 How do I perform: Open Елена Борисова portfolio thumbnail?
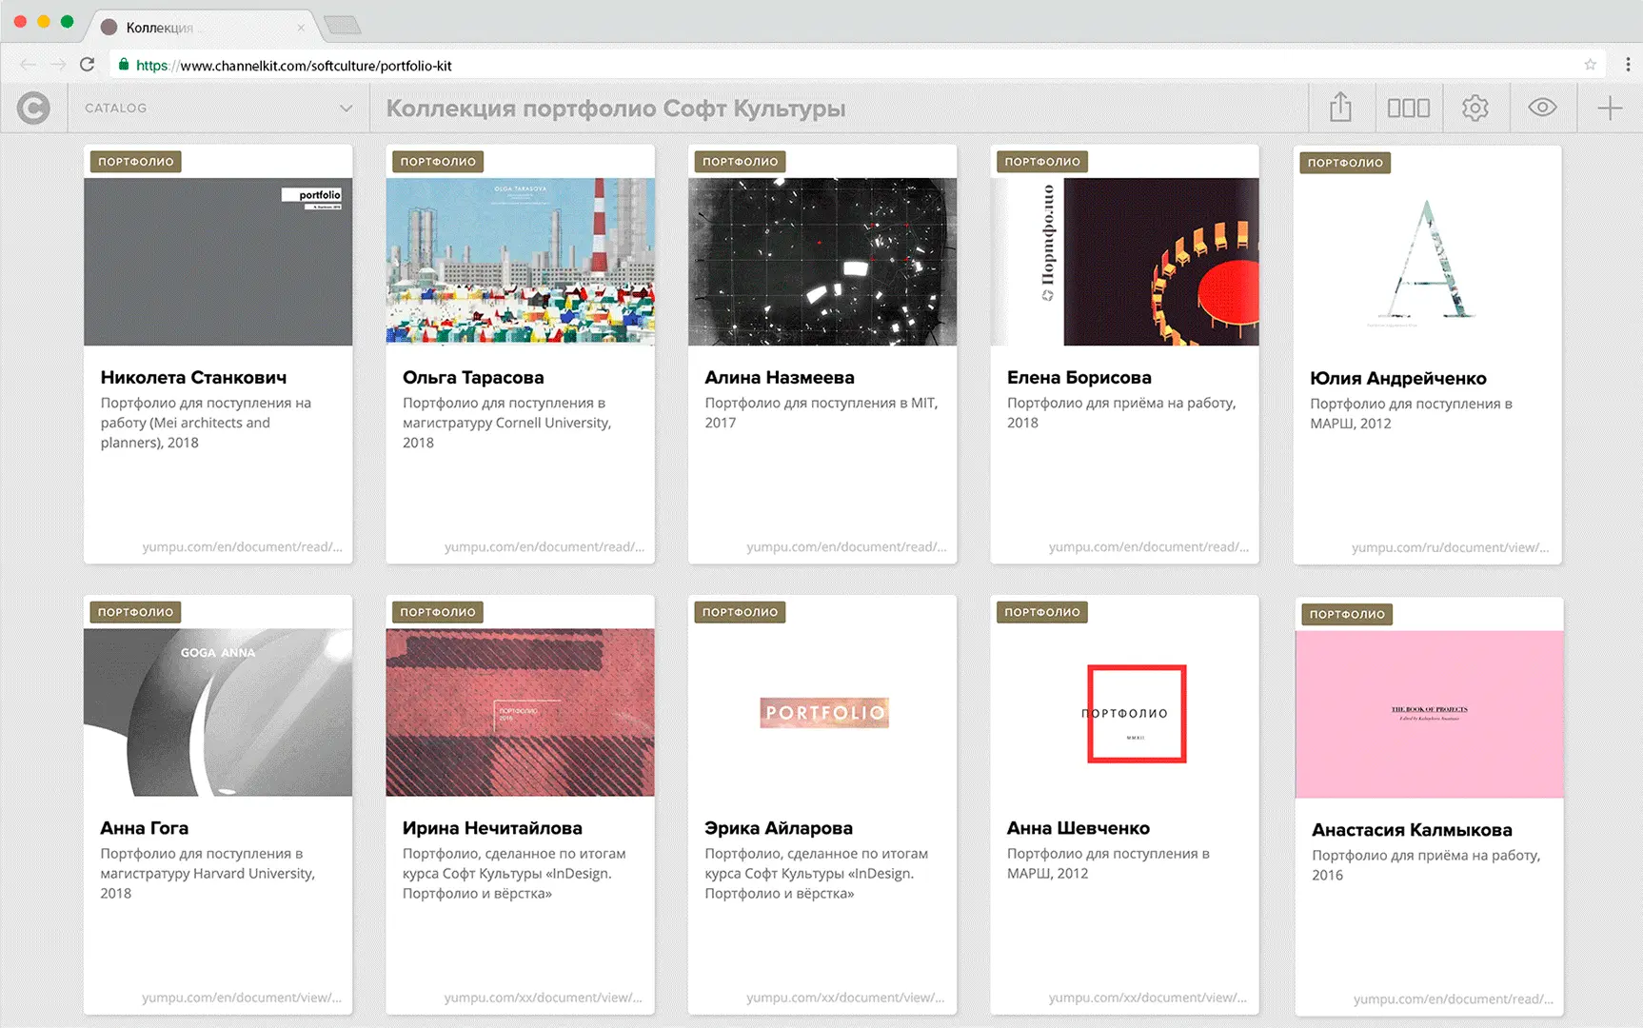1124,262
